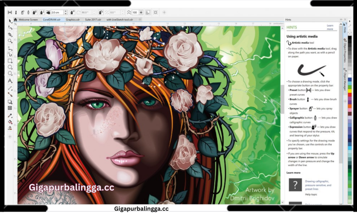Click the Color Eyedropper tool
Image resolution: width=357 pixels, height=214 pixels.
pos(10,115)
